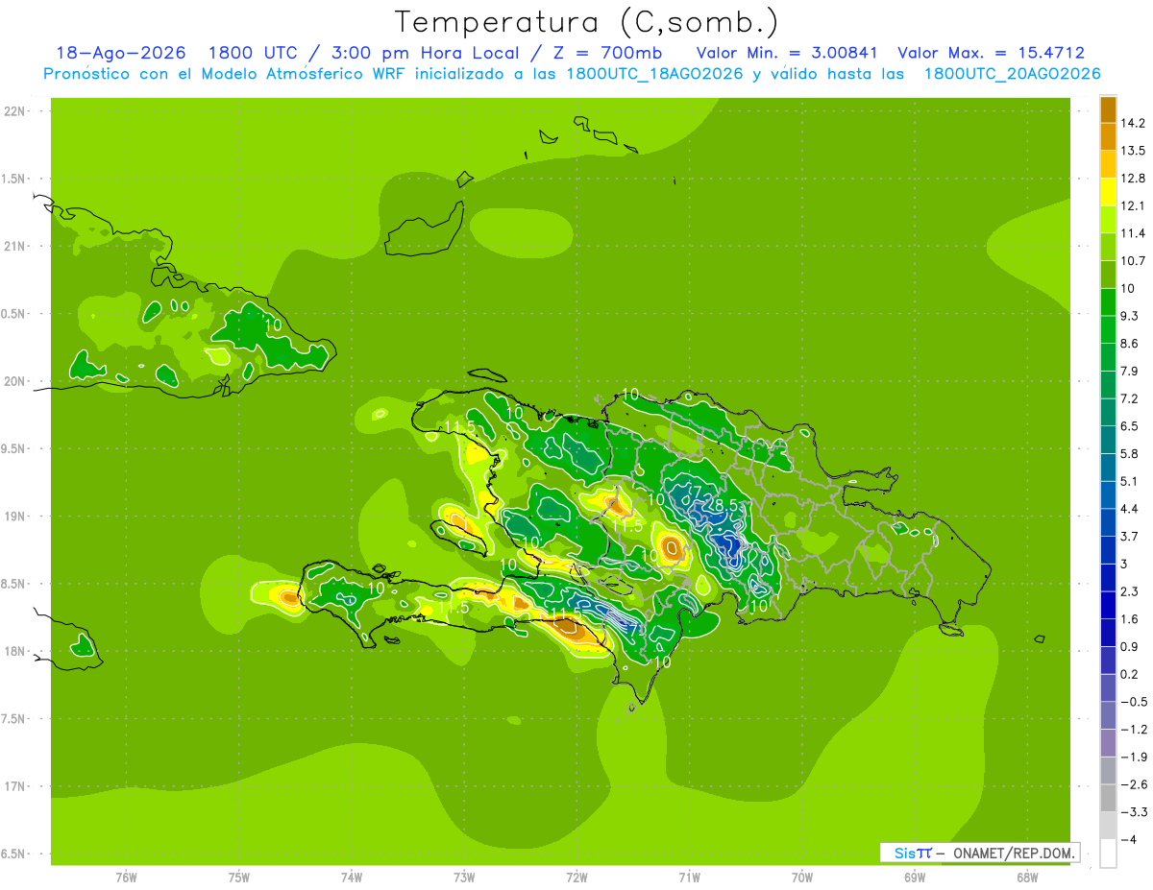Screen dimensions: 1153x890
Task: Click the legend value "-4"
Action: 1127,840
